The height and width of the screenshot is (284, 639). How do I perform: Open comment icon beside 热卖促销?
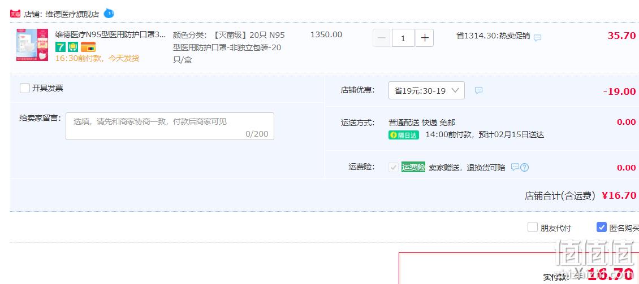538,38
